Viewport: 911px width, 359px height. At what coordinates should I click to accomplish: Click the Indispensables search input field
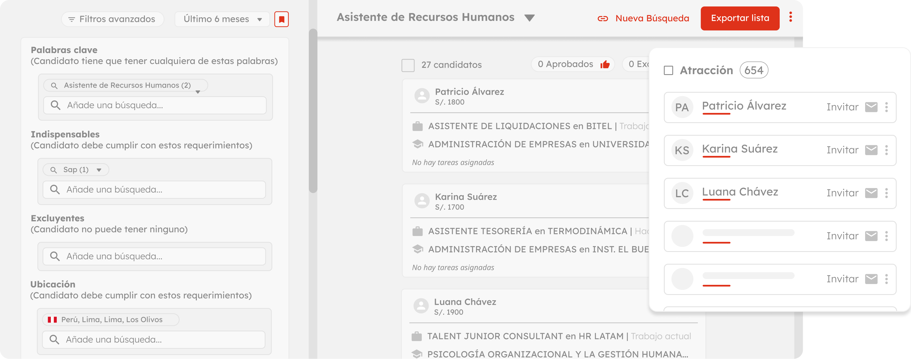(154, 190)
